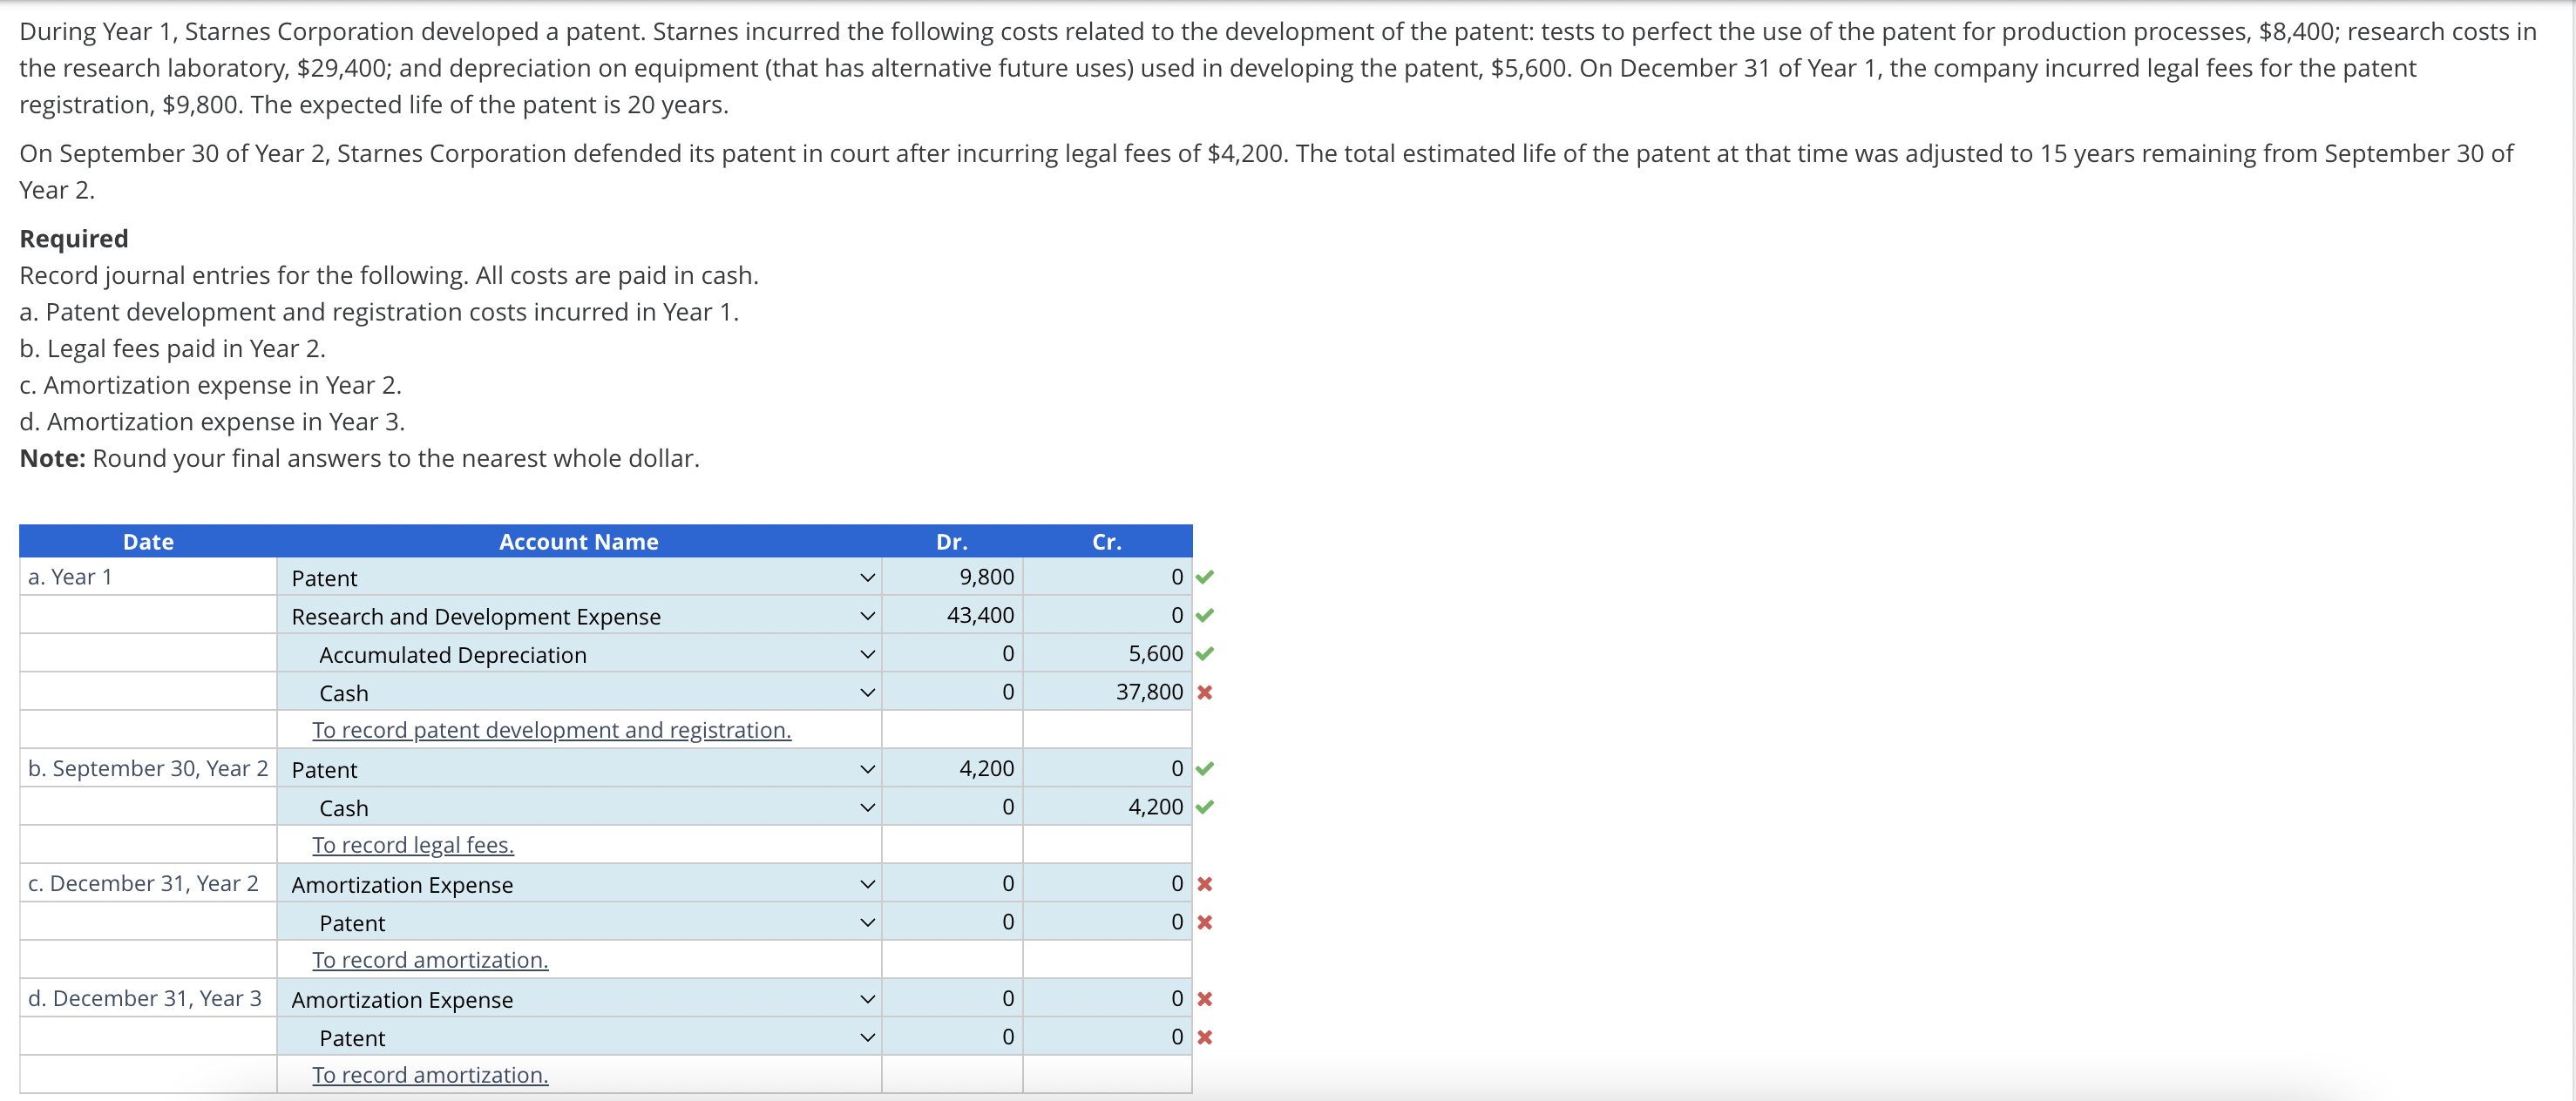Click the red X beside the 37,800 Cash credit
This screenshot has height=1101, width=2576.
pyautogui.click(x=1206, y=692)
